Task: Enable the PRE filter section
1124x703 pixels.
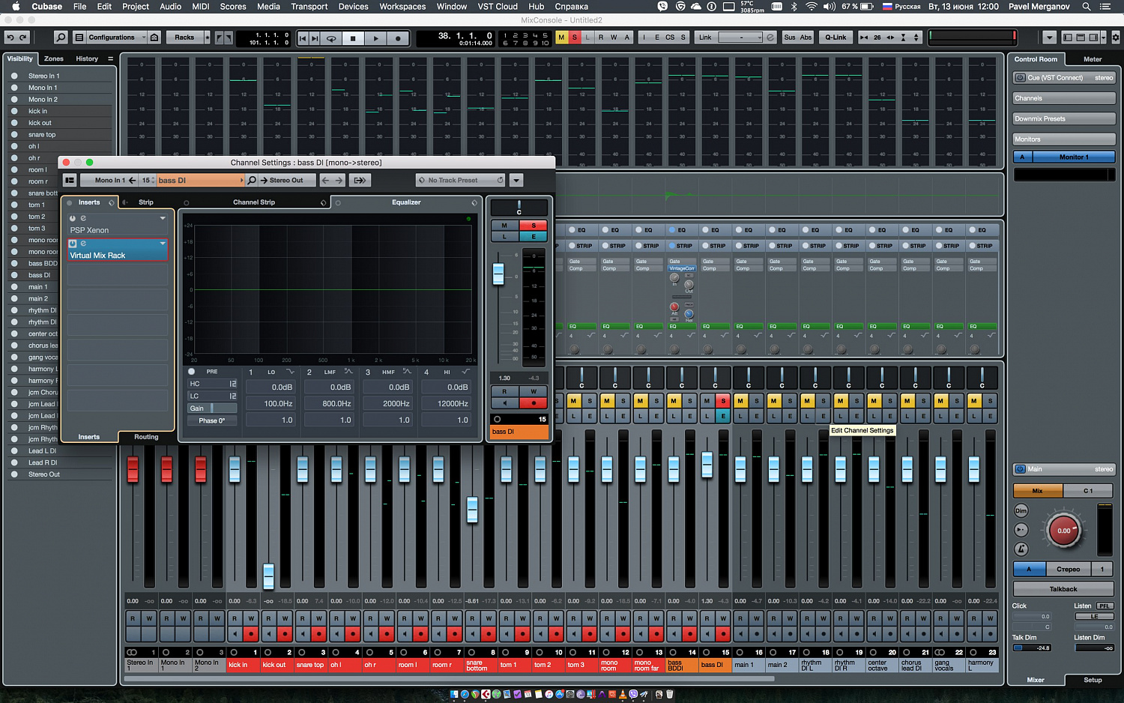Action: 191,372
